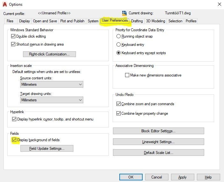The image size is (224, 182).
Task: Go to Plot and Publish tab
Action: pos(72,21)
